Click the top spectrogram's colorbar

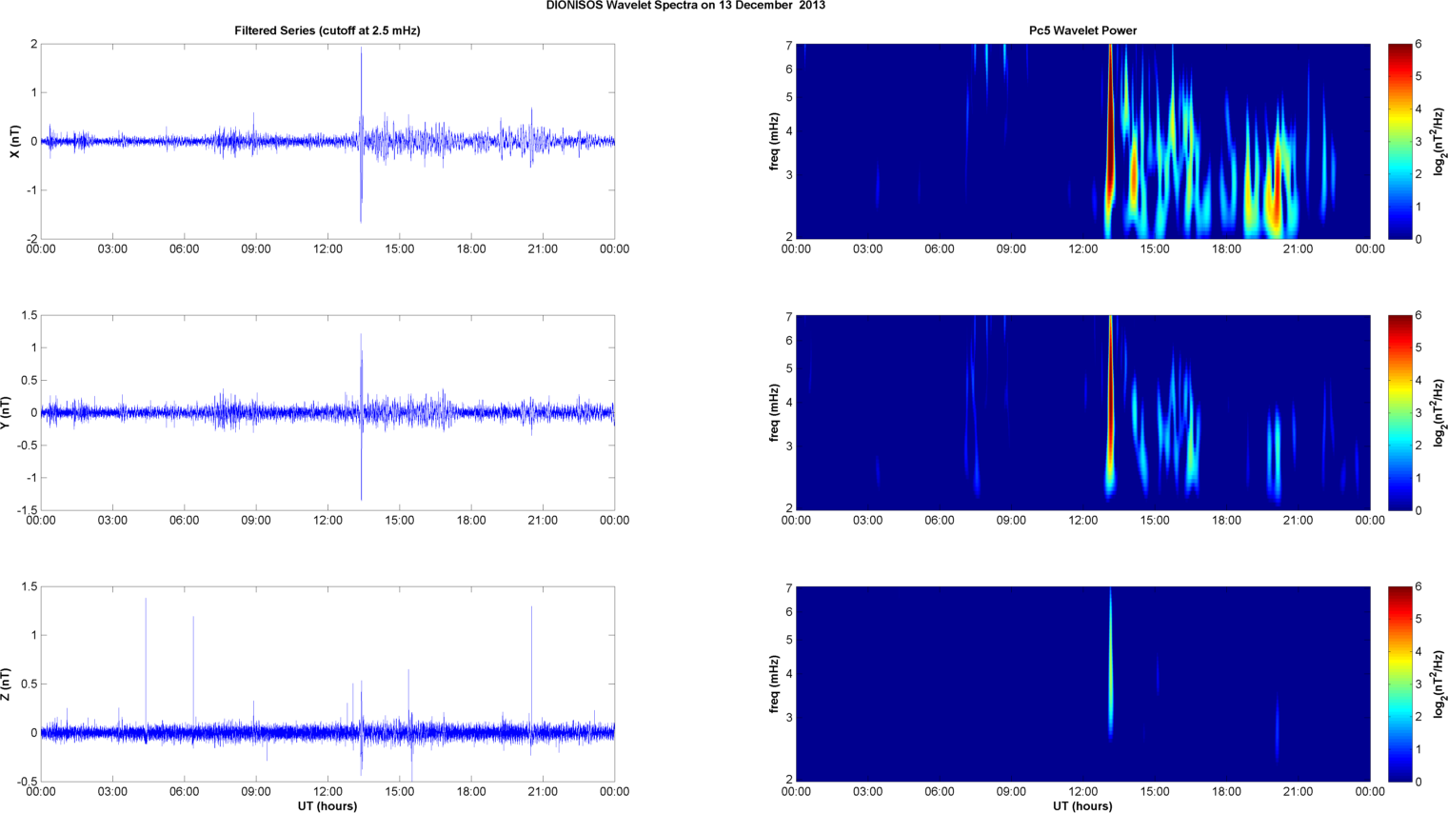[x=1399, y=141]
